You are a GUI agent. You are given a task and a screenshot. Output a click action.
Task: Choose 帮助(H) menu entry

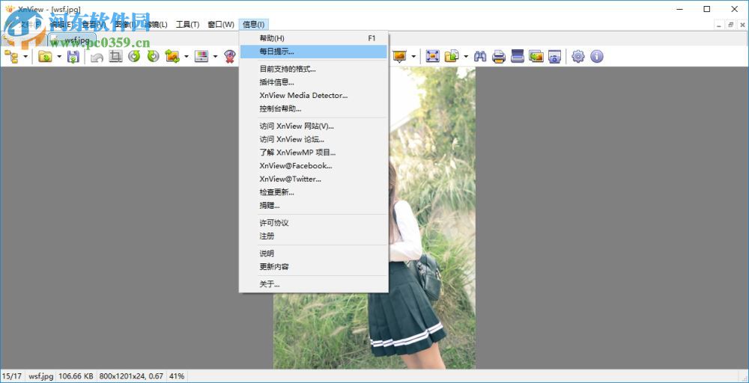click(x=313, y=38)
